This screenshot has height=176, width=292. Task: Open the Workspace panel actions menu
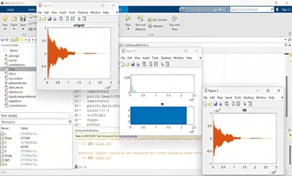click(x=70, y=122)
